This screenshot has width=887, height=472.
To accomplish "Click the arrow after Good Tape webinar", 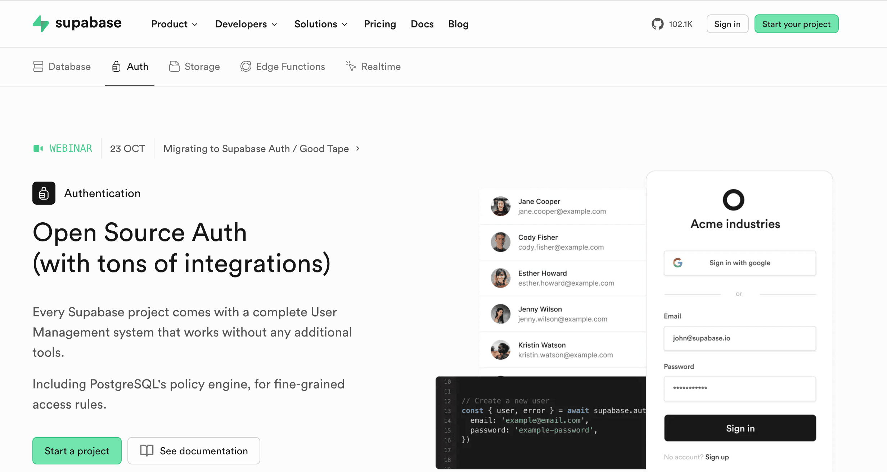I will coord(358,148).
